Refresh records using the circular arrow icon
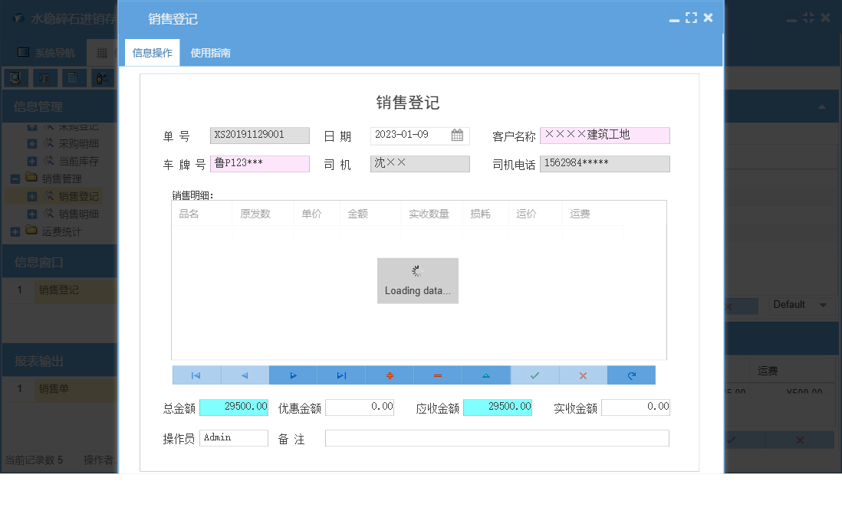The width and height of the screenshot is (842, 517). pos(631,375)
